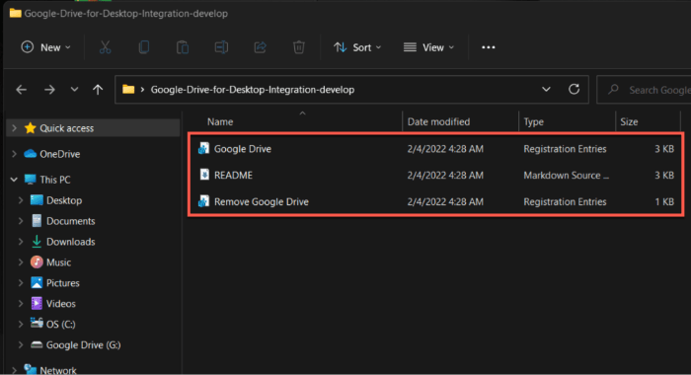This screenshot has width=691, height=375.
Task: Expand the Videos tree node
Action: coord(21,304)
